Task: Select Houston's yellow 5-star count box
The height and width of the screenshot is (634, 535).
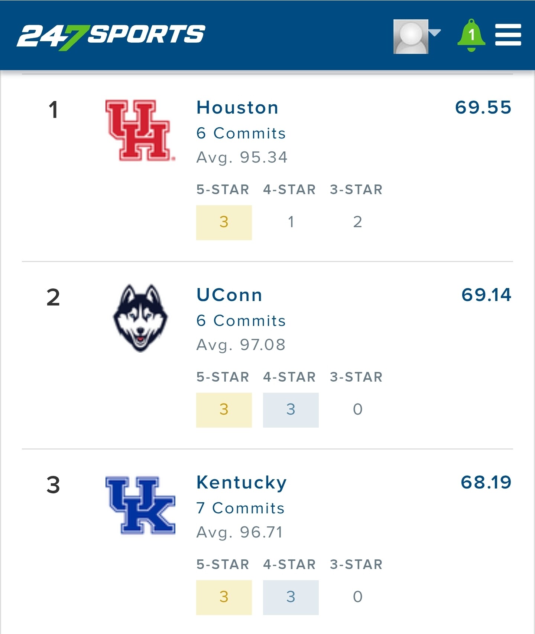Action: click(224, 222)
